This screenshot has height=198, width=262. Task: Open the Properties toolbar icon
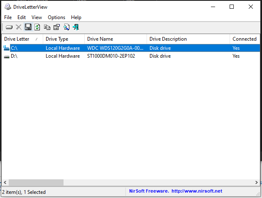[x=56, y=27]
